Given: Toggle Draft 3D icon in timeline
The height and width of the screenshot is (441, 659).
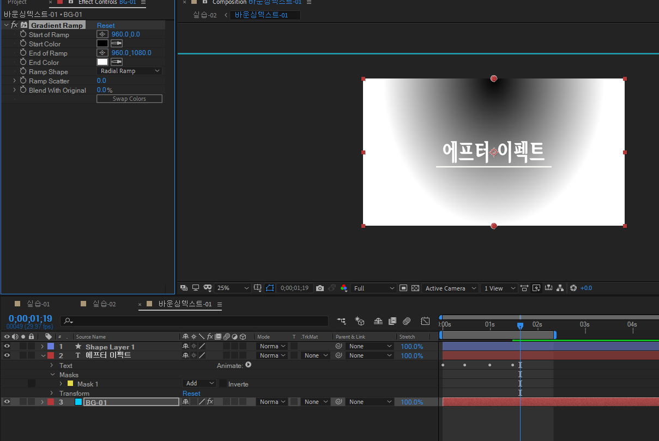Looking at the screenshot, I should click(359, 321).
